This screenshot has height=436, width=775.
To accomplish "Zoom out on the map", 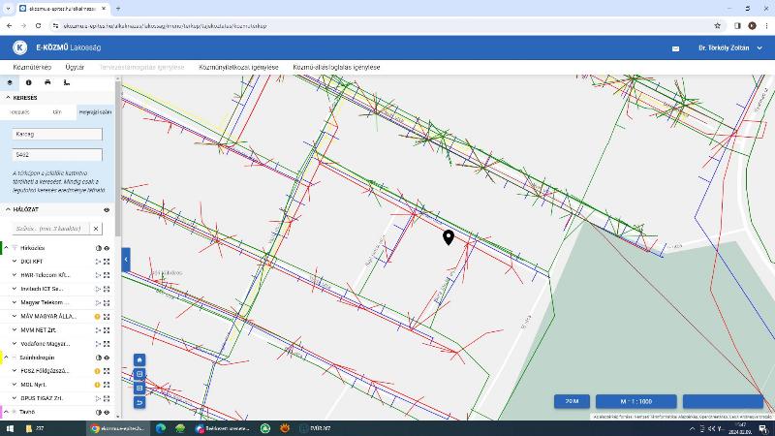I will [139, 389].
